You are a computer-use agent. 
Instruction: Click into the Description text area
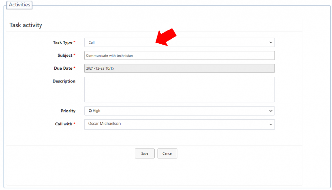point(179,89)
